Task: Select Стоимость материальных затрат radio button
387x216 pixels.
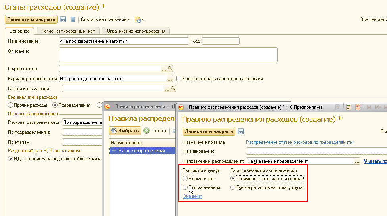Action: pyautogui.click(x=233, y=178)
